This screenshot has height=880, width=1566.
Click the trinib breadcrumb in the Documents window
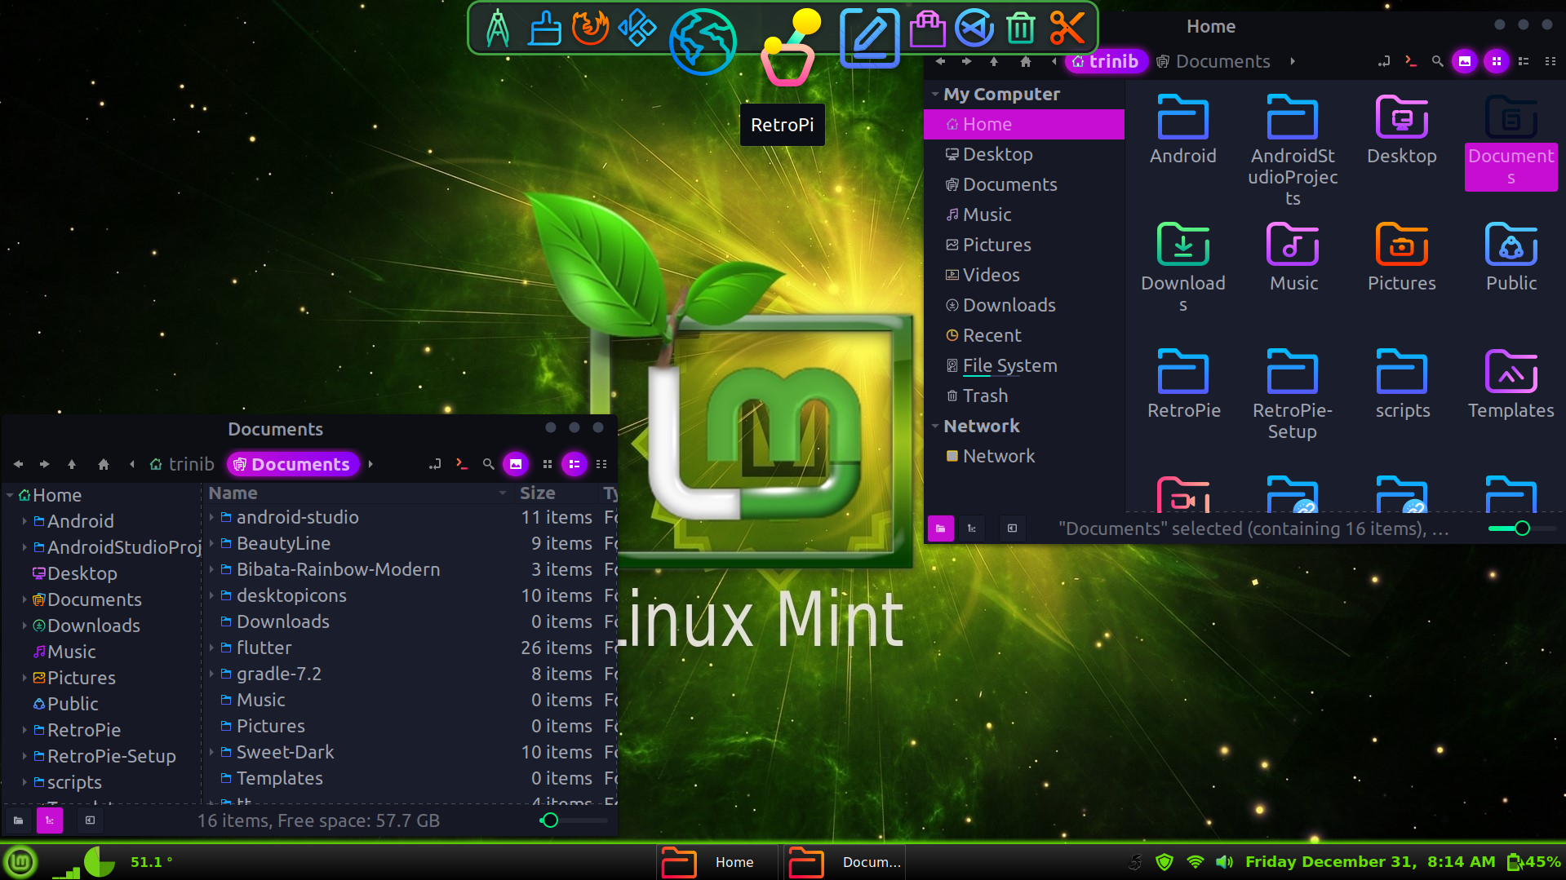(182, 464)
